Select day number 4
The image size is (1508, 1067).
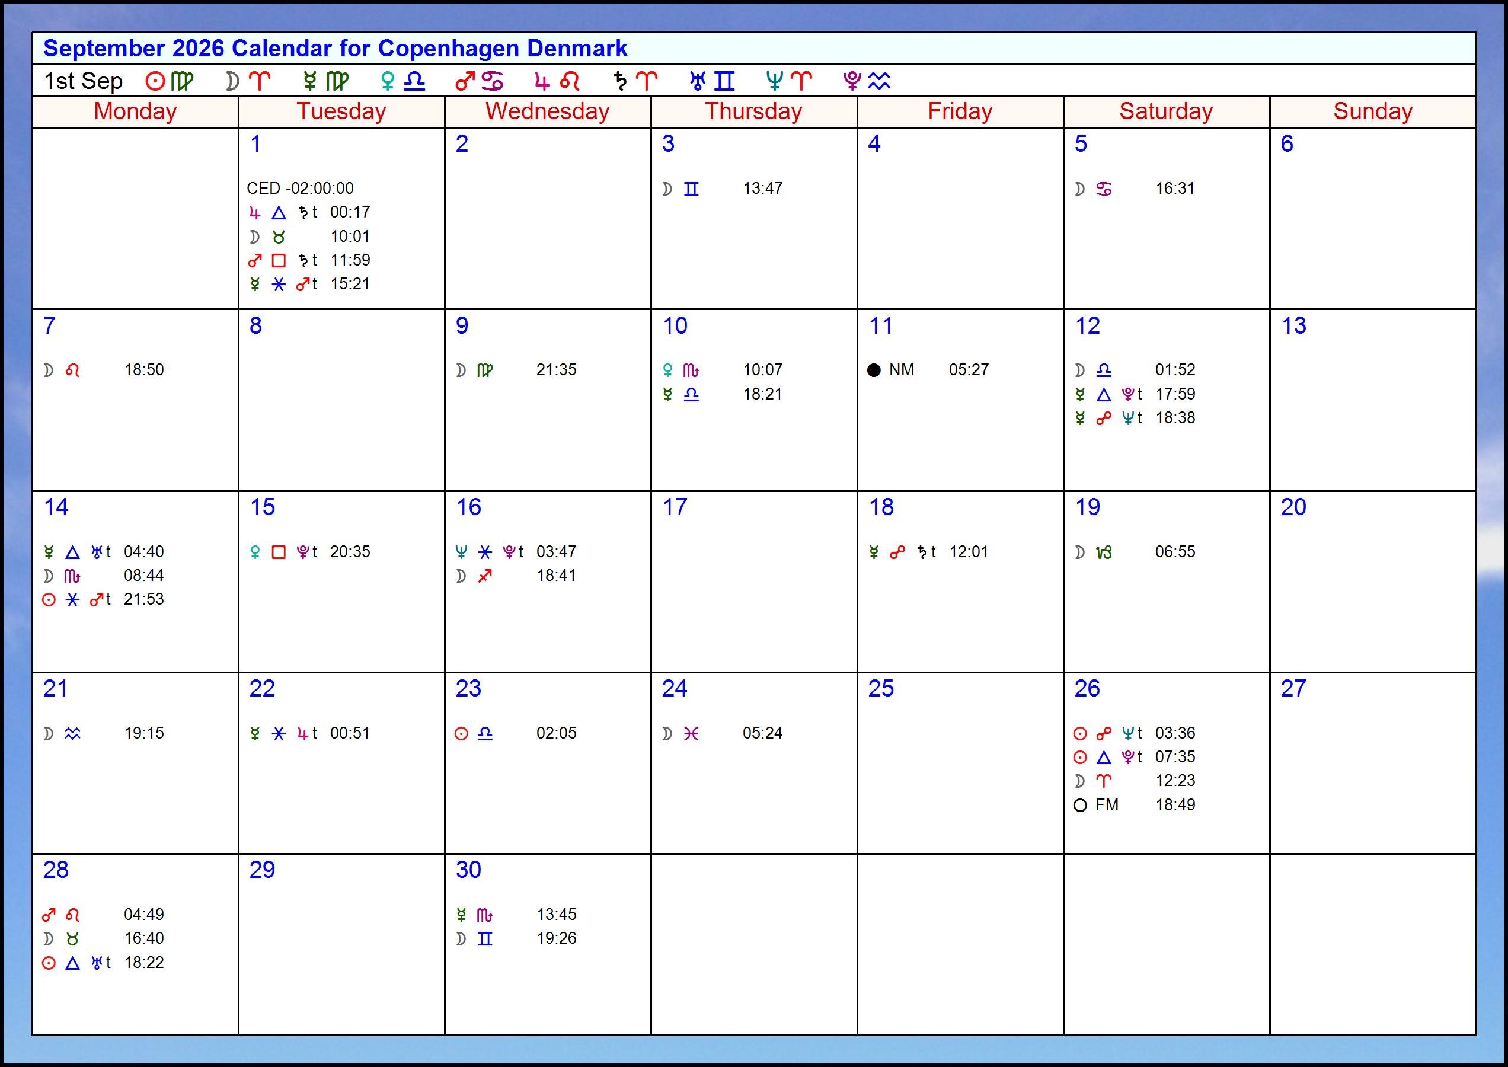coord(874,144)
